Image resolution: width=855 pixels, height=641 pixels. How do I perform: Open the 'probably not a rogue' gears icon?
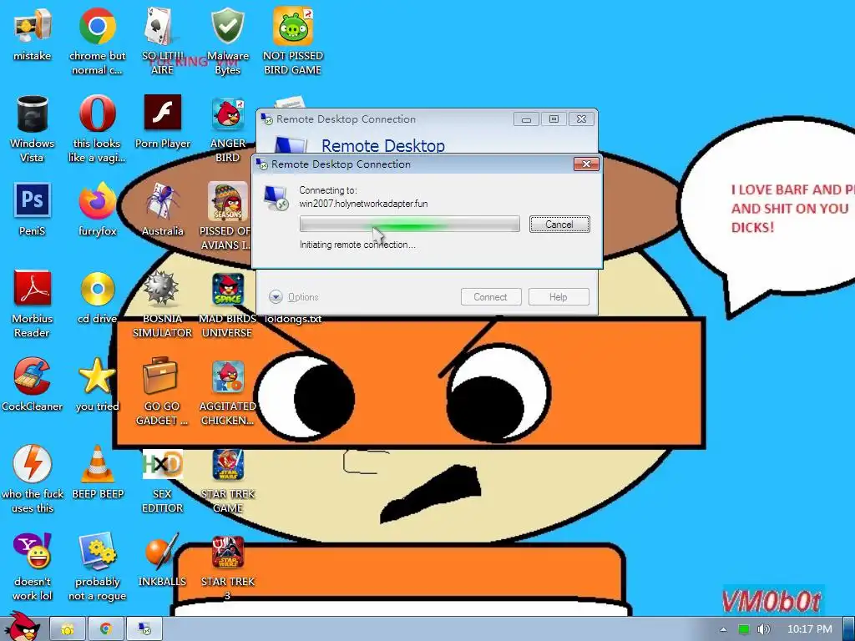tap(98, 551)
